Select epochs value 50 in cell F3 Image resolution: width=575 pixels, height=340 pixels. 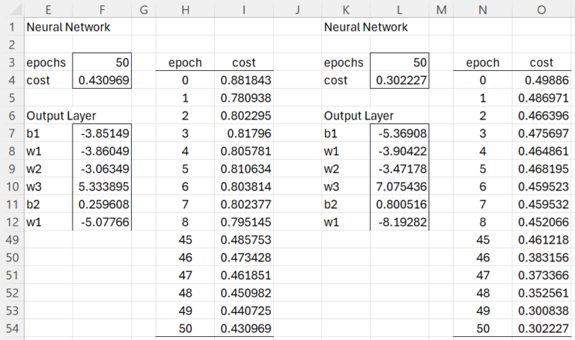(x=102, y=63)
